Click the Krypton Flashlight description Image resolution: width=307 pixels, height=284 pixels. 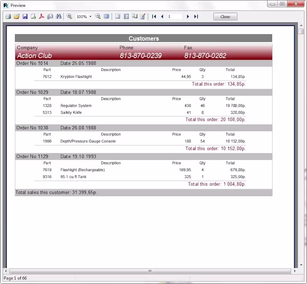tap(76, 77)
